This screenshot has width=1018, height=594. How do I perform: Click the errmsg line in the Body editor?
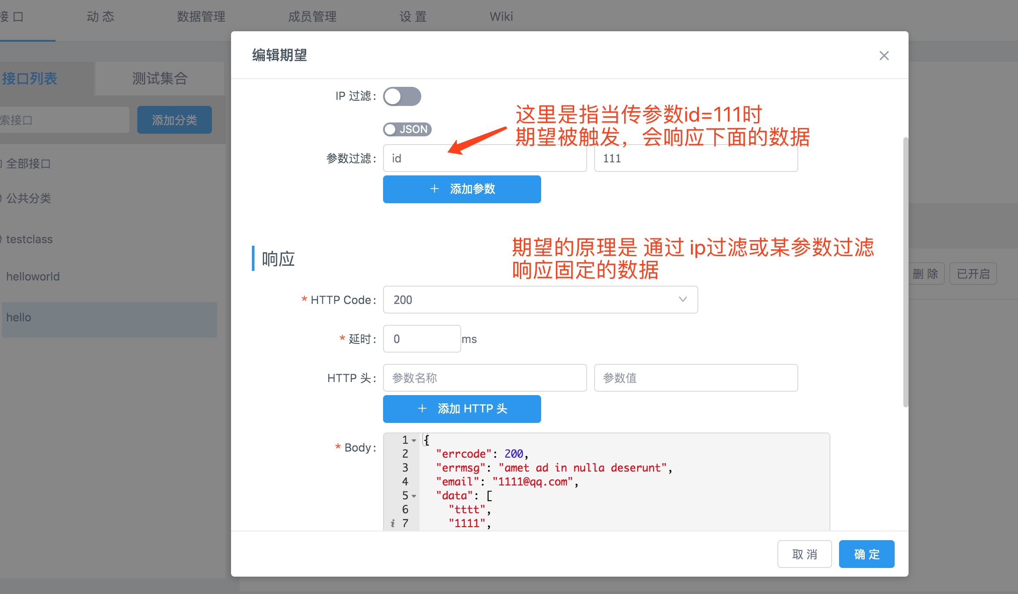554,468
